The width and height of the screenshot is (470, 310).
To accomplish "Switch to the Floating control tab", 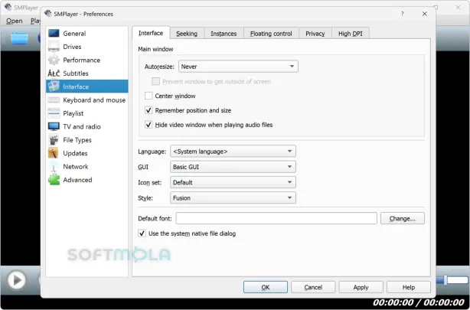I will [271, 33].
